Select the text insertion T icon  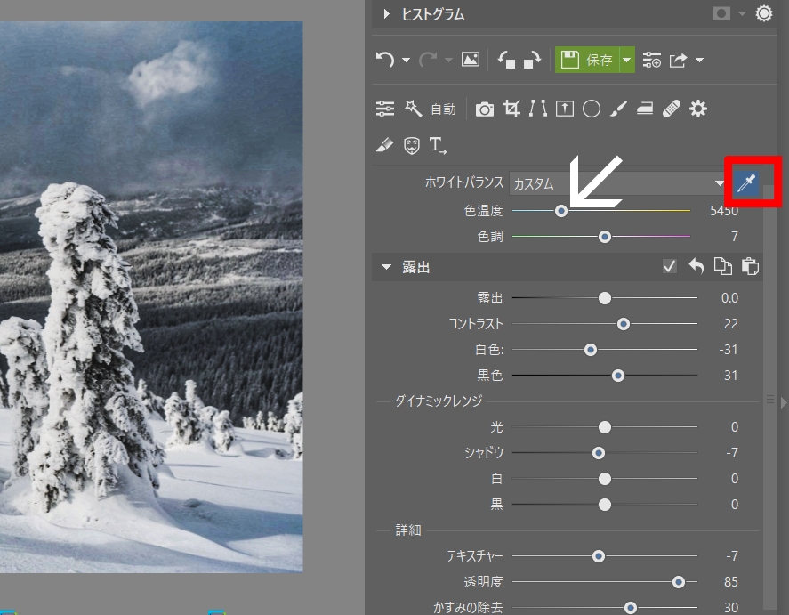(x=438, y=145)
